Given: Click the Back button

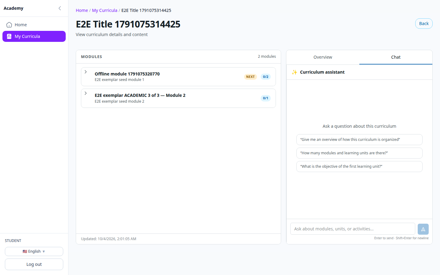Looking at the screenshot, I should [x=424, y=24].
